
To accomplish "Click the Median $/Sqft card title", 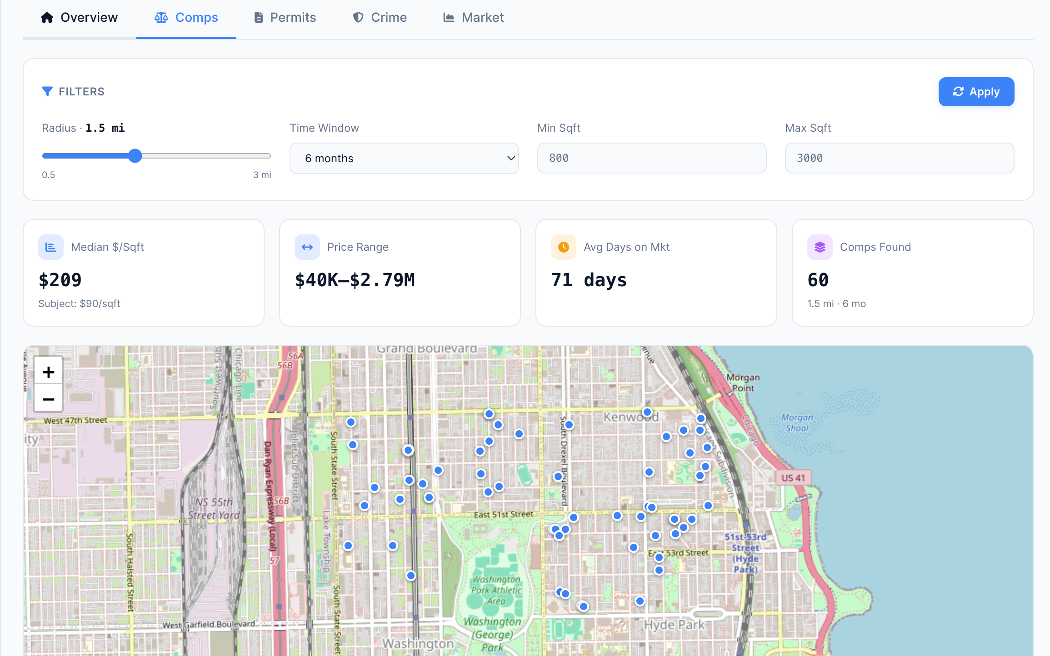I will 107,247.
